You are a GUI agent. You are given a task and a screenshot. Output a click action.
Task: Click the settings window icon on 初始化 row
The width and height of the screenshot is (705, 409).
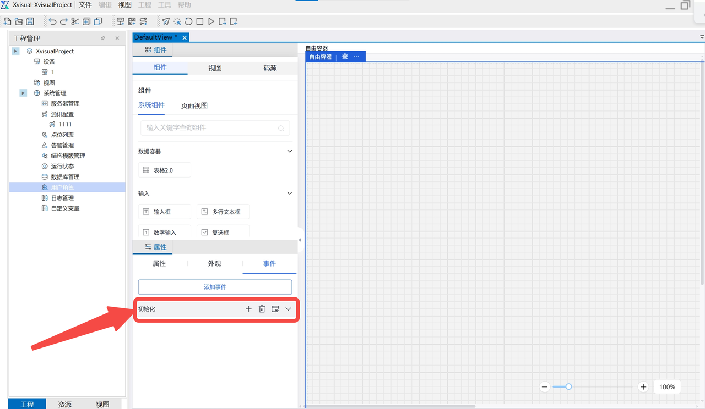click(275, 309)
